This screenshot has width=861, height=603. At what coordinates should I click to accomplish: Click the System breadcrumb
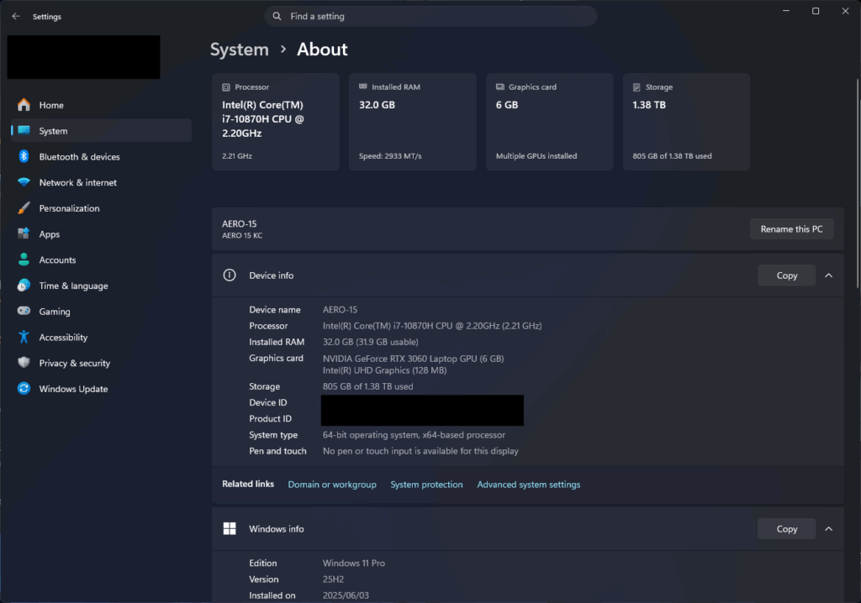pyautogui.click(x=240, y=50)
